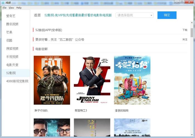This screenshot has width=195, height=138.
Task: Open the View menu
Action: [11, 8]
